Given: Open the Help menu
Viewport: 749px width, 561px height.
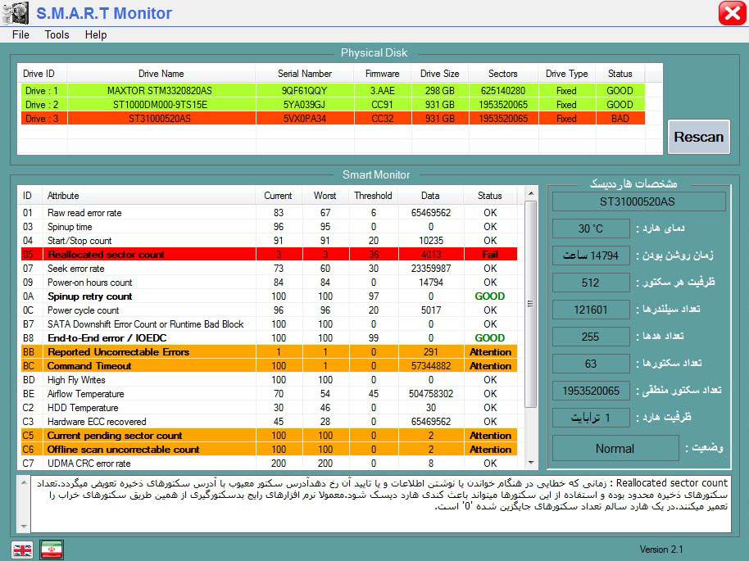Looking at the screenshot, I should coord(96,35).
